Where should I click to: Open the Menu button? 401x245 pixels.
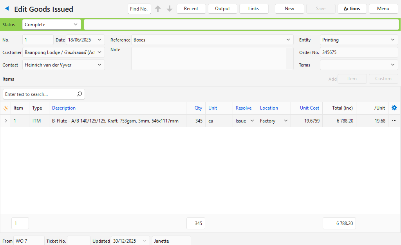click(383, 9)
